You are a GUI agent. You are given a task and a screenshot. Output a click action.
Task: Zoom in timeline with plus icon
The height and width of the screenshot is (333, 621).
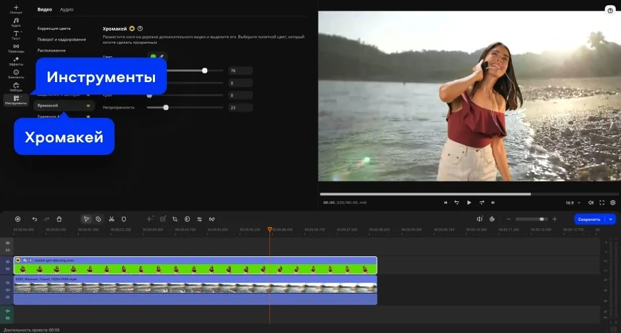point(555,219)
